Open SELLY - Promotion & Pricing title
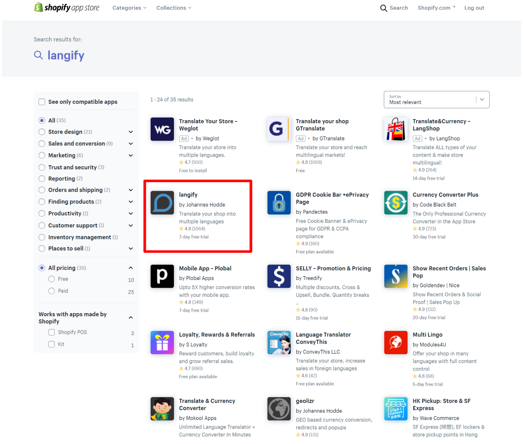The image size is (524, 444). pos(333,268)
